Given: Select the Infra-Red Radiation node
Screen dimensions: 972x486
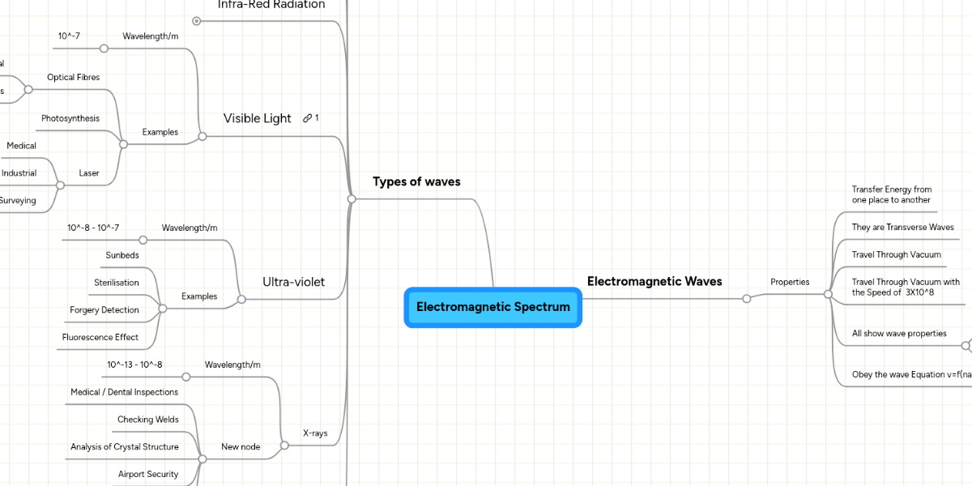Looking at the screenshot, I should (x=271, y=5).
